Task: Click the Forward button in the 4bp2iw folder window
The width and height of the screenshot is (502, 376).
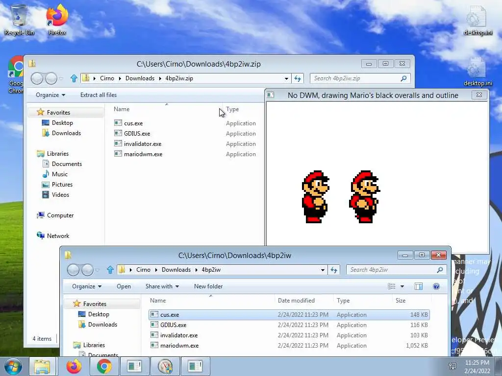Action: point(87,270)
